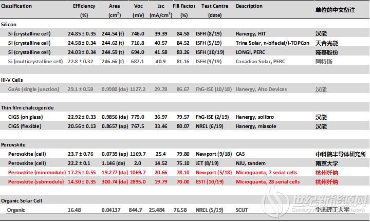Select description 'Microquanta, 28 serial cells'
This screenshot has width=370, height=222.
pos(268,181)
